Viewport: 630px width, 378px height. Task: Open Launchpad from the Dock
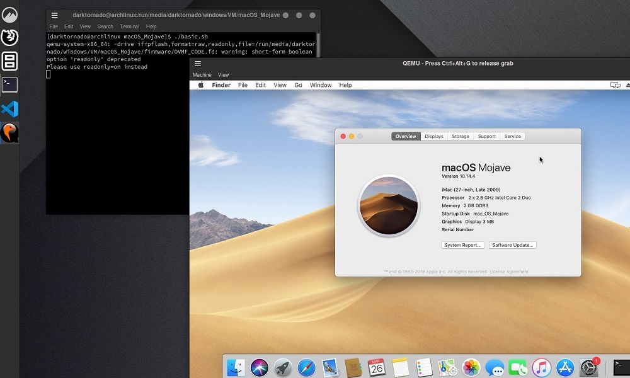[282, 367]
